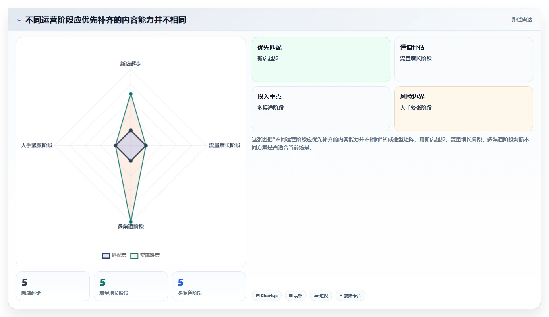Click the 新店起步 stat card
The image size is (549, 317).
point(53,286)
